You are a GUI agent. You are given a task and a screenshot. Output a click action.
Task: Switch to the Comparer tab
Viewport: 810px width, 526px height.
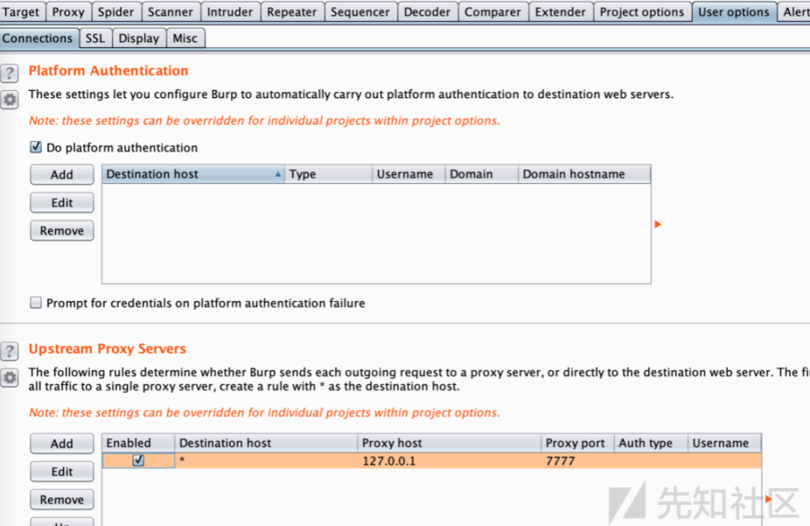(x=493, y=11)
